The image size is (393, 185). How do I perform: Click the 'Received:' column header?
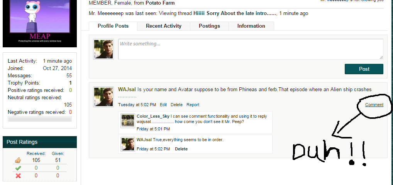click(36, 153)
